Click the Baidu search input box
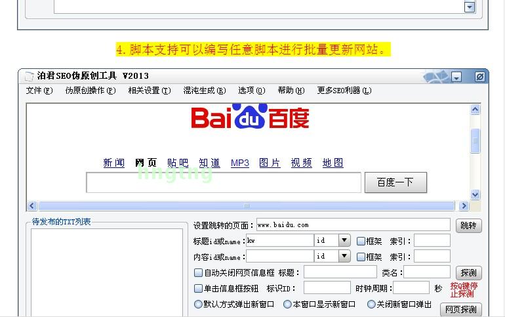The width and height of the screenshot is (505, 317). tap(224, 182)
